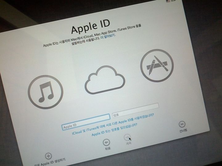222x166 pixels.
Task: Click the iCloud cloud icon
Action: pos(105,80)
